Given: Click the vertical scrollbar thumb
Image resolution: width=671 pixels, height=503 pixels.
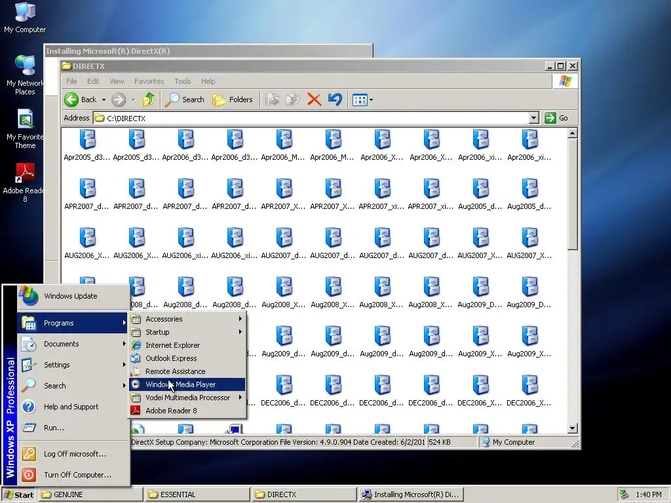Looking at the screenshot, I should 573,194.
